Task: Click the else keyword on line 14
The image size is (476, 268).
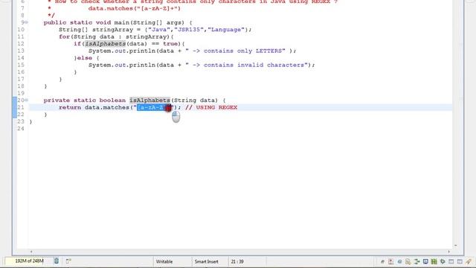Action: click(85, 58)
